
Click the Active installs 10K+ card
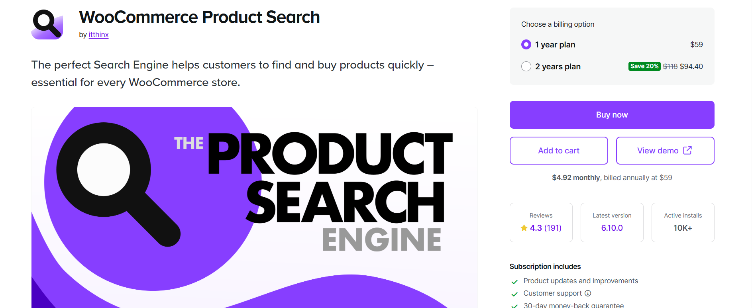point(683,222)
